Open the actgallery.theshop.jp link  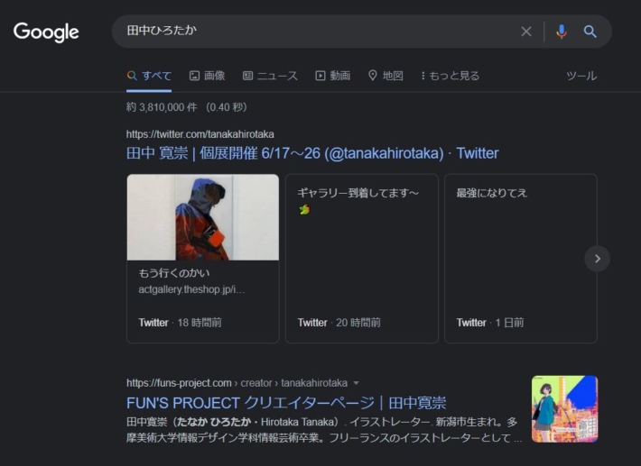(191, 289)
